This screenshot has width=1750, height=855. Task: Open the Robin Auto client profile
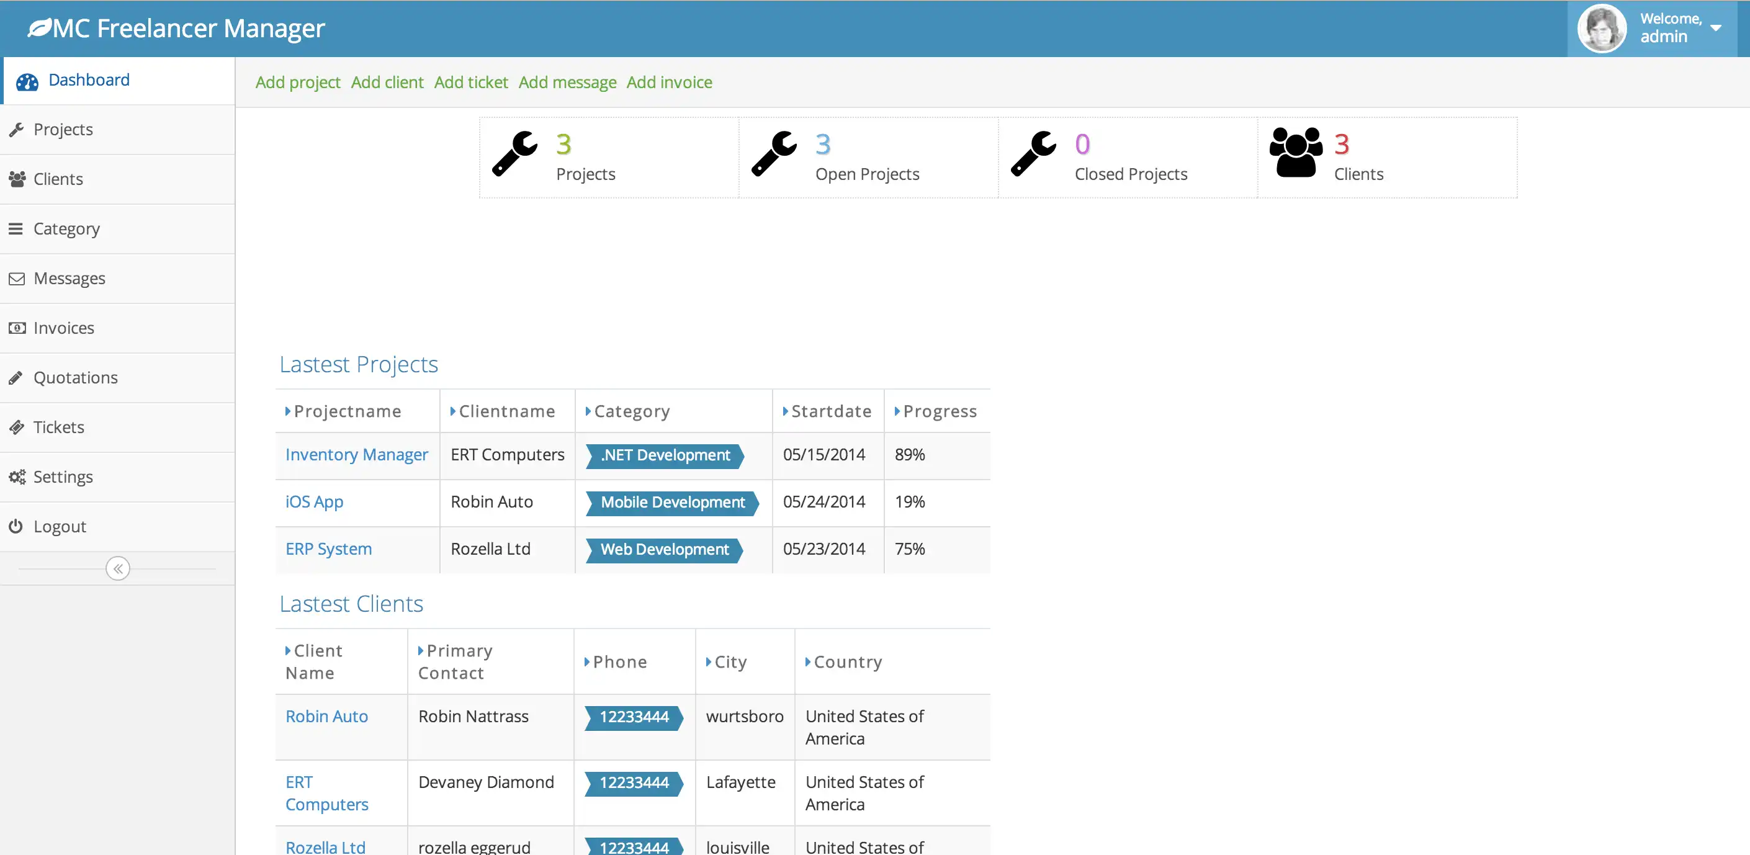(x=327, y=715)
